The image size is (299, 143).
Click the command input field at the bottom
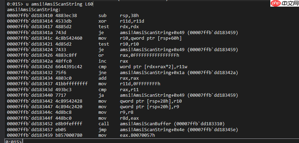[x=157, y=141]
